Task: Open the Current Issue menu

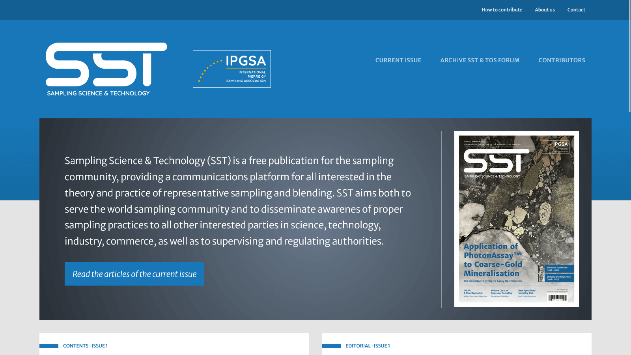Action: tap(398, 60)
